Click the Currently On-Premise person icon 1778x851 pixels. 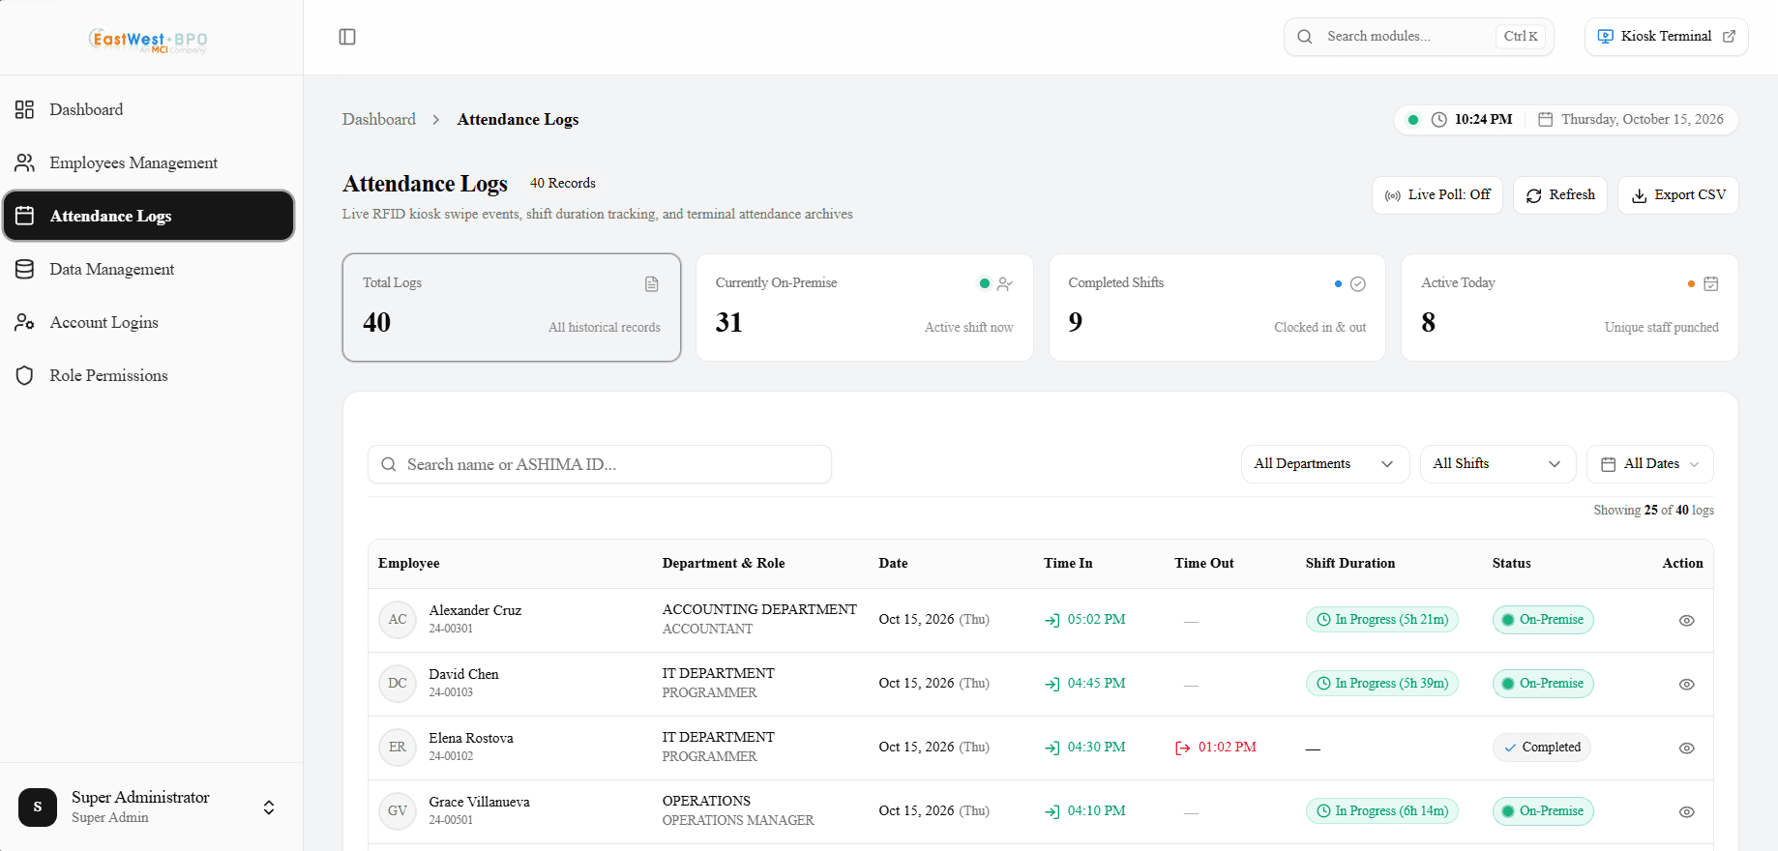click(x=1005, y=284)
